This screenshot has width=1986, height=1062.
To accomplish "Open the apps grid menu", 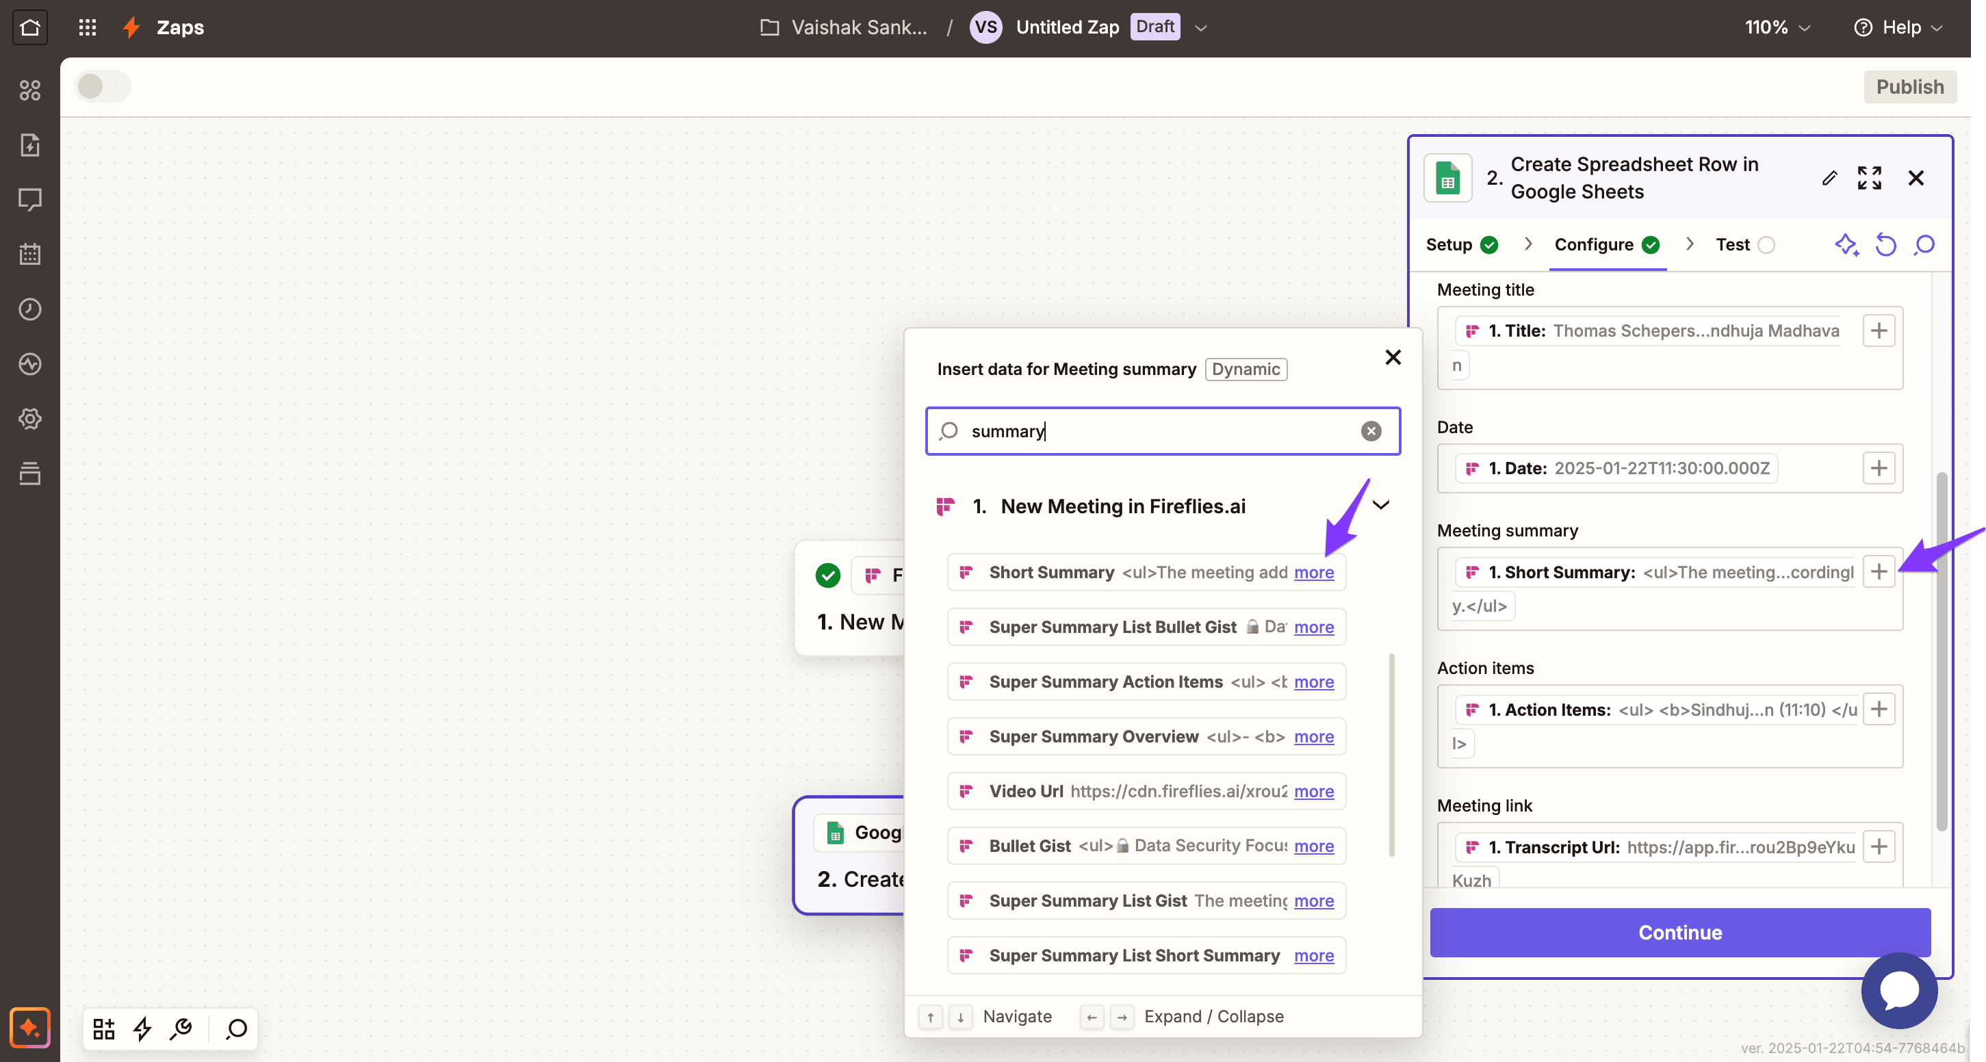I will coord(88,27).
